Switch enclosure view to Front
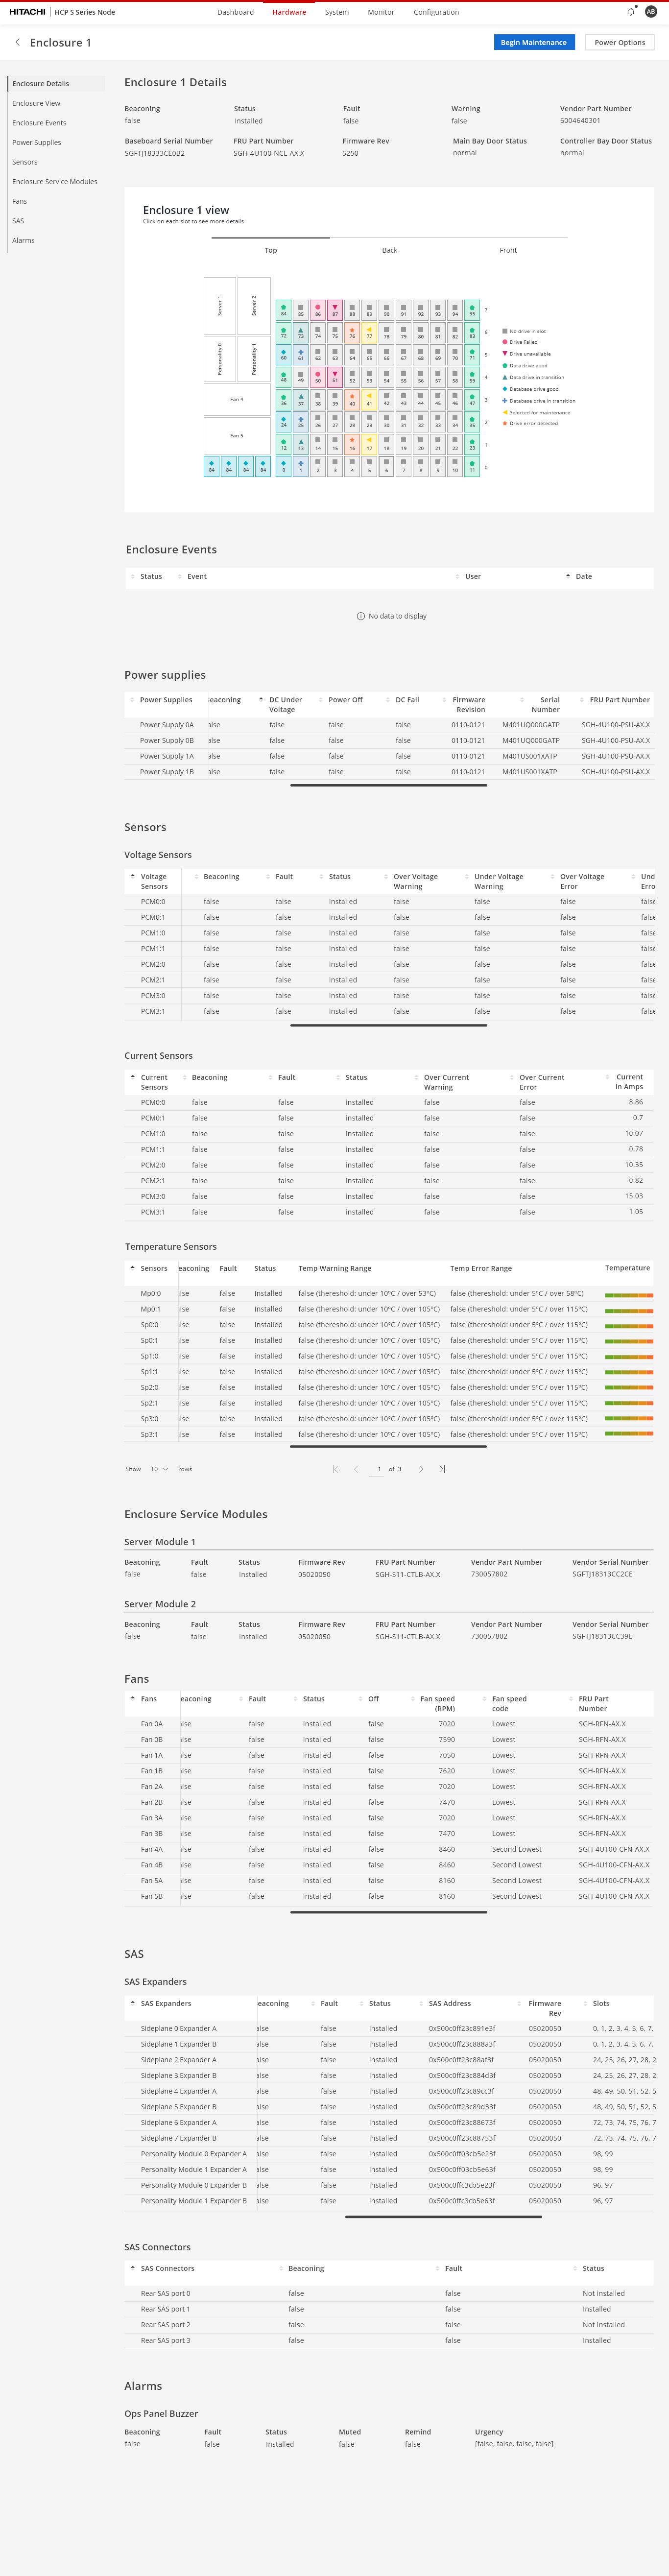Image resolution: width=669 pixels, height=2576 pixels. (x=508, y=250)
